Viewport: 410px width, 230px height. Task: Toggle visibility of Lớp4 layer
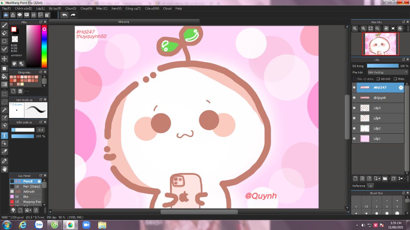(x=354, y=118)
